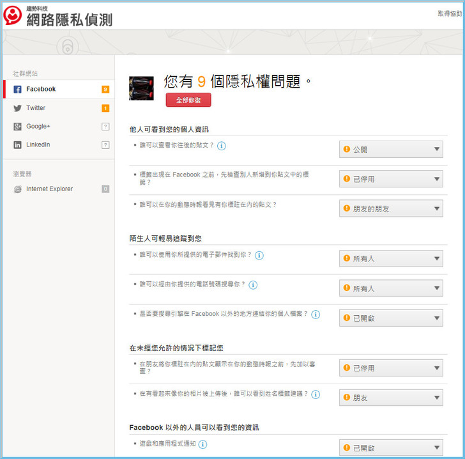Image resolution: width=465 pixels, height=459 pixels.
Task: Click info icon beside name tag suggestions question
Action: click(x=316, y=394)
